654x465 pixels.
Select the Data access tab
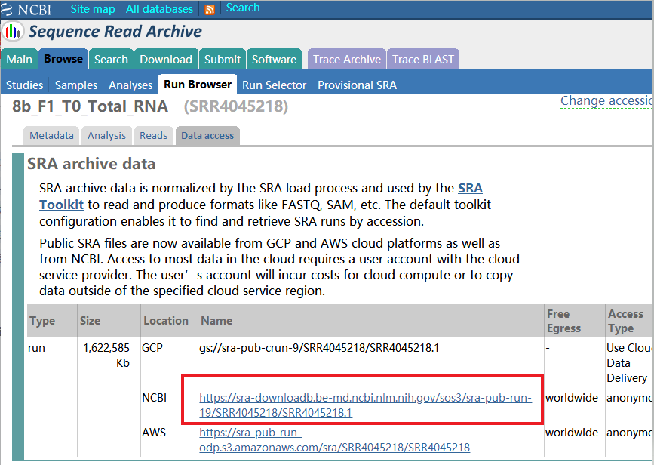point(207,136)
